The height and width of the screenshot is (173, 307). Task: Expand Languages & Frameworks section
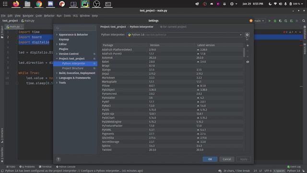tap(57, 78)
